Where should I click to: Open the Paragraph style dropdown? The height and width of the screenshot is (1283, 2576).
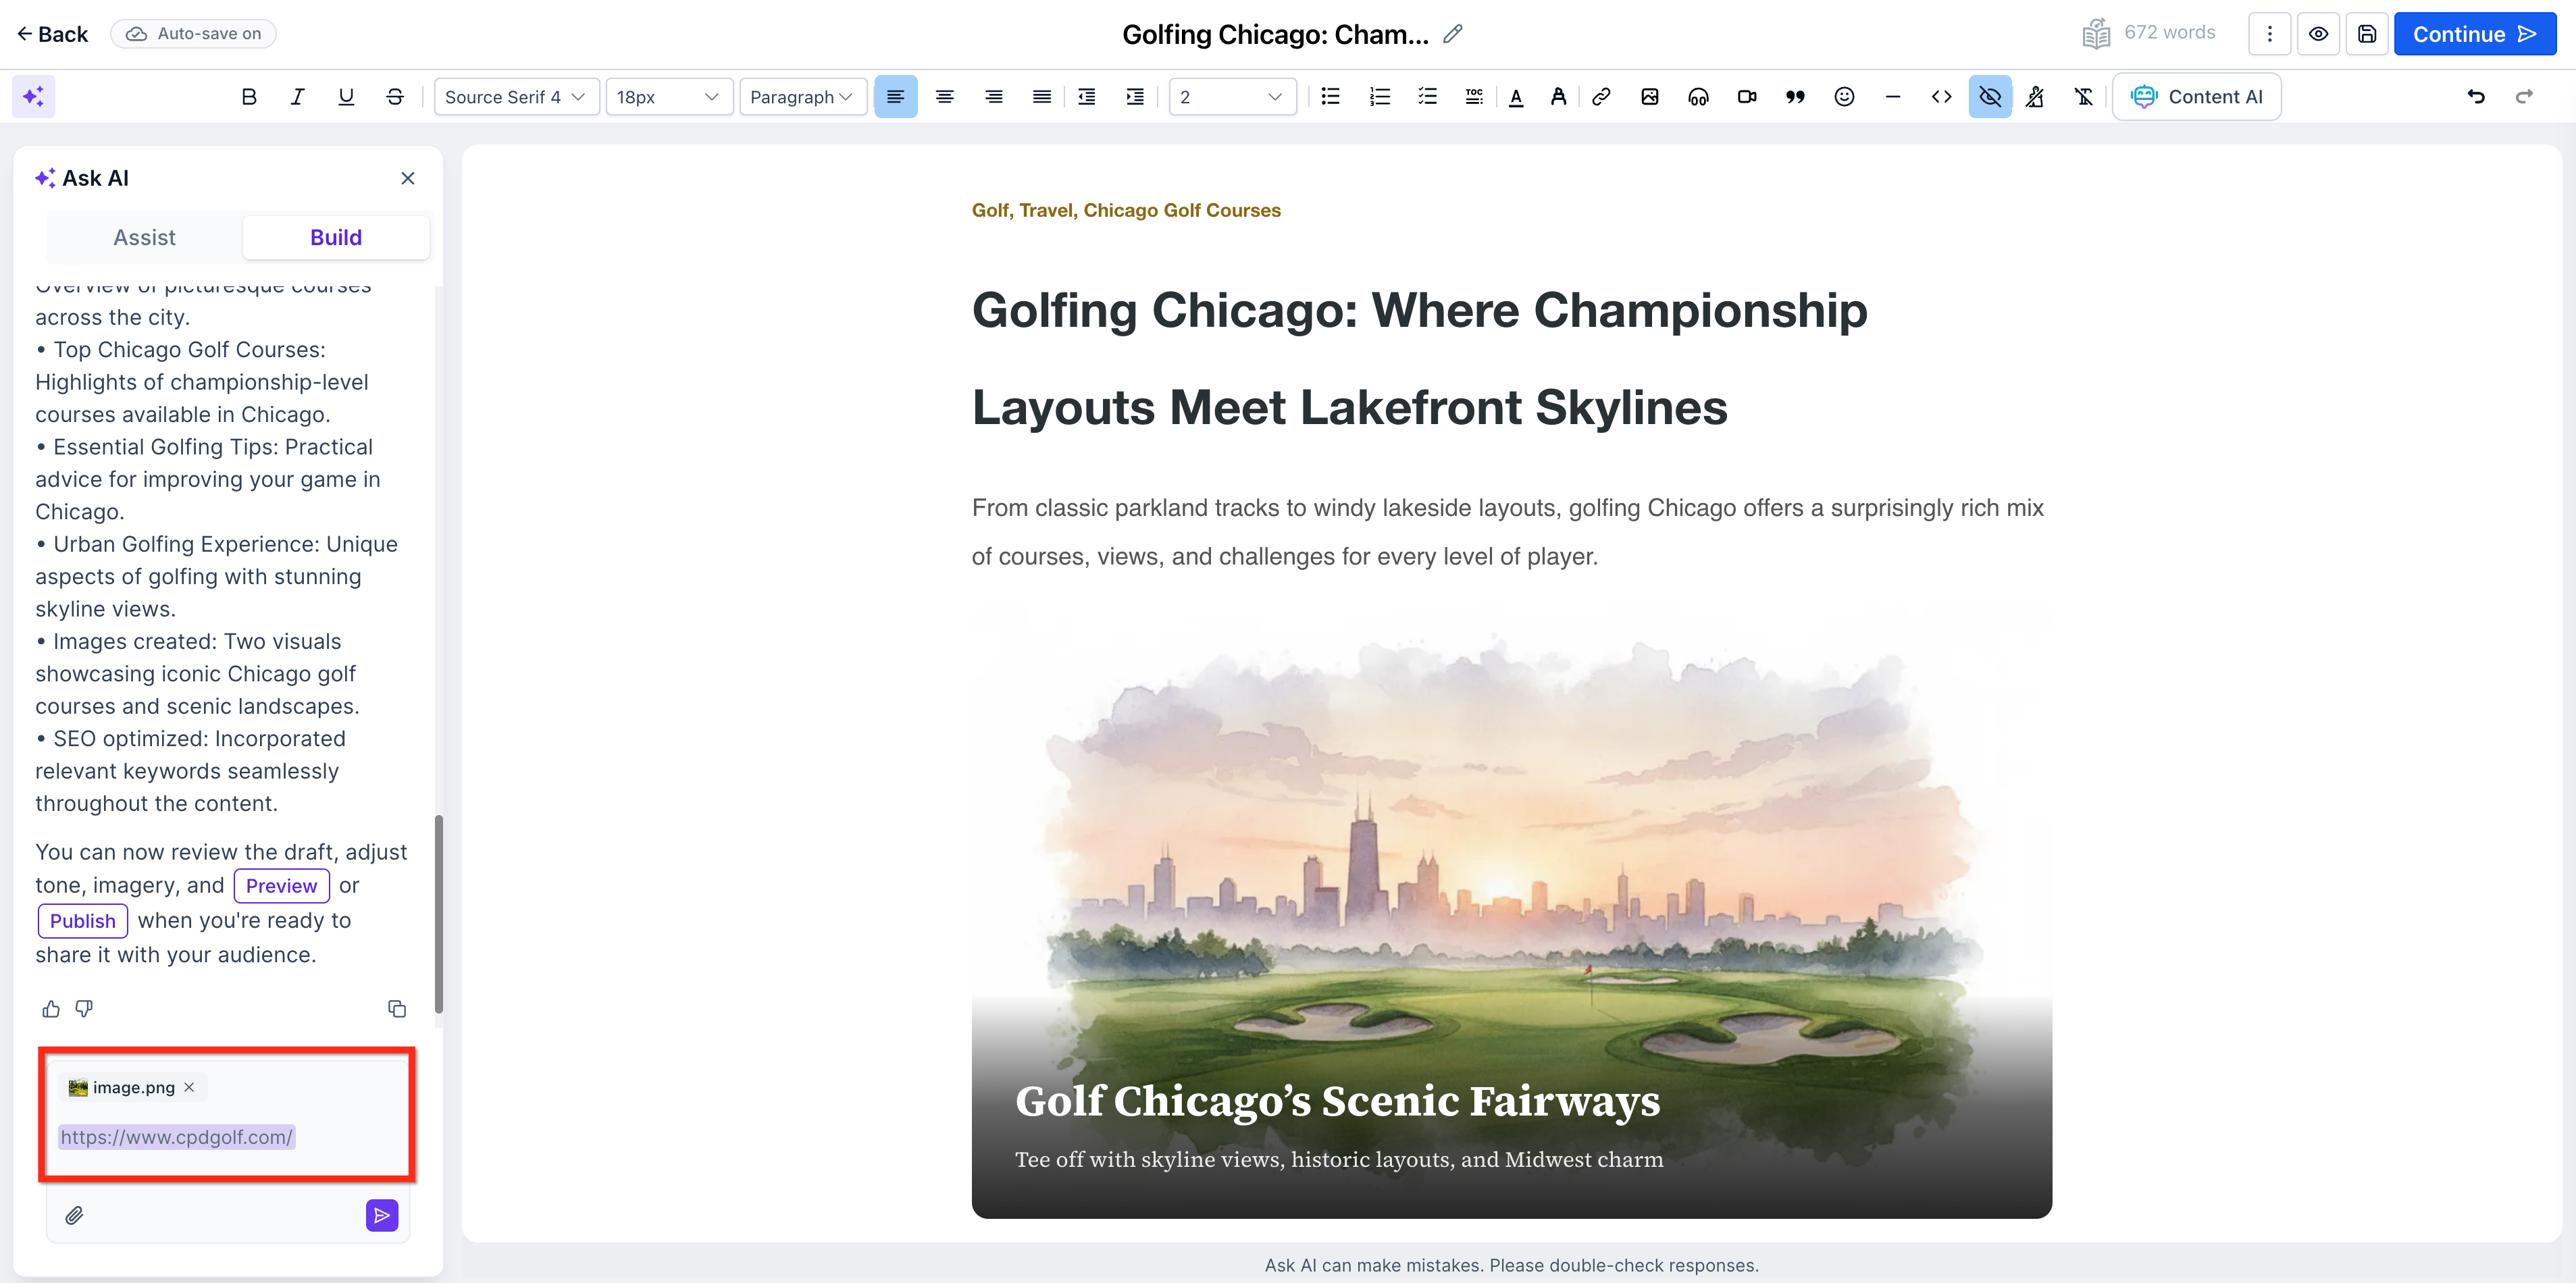pos(801,97)
